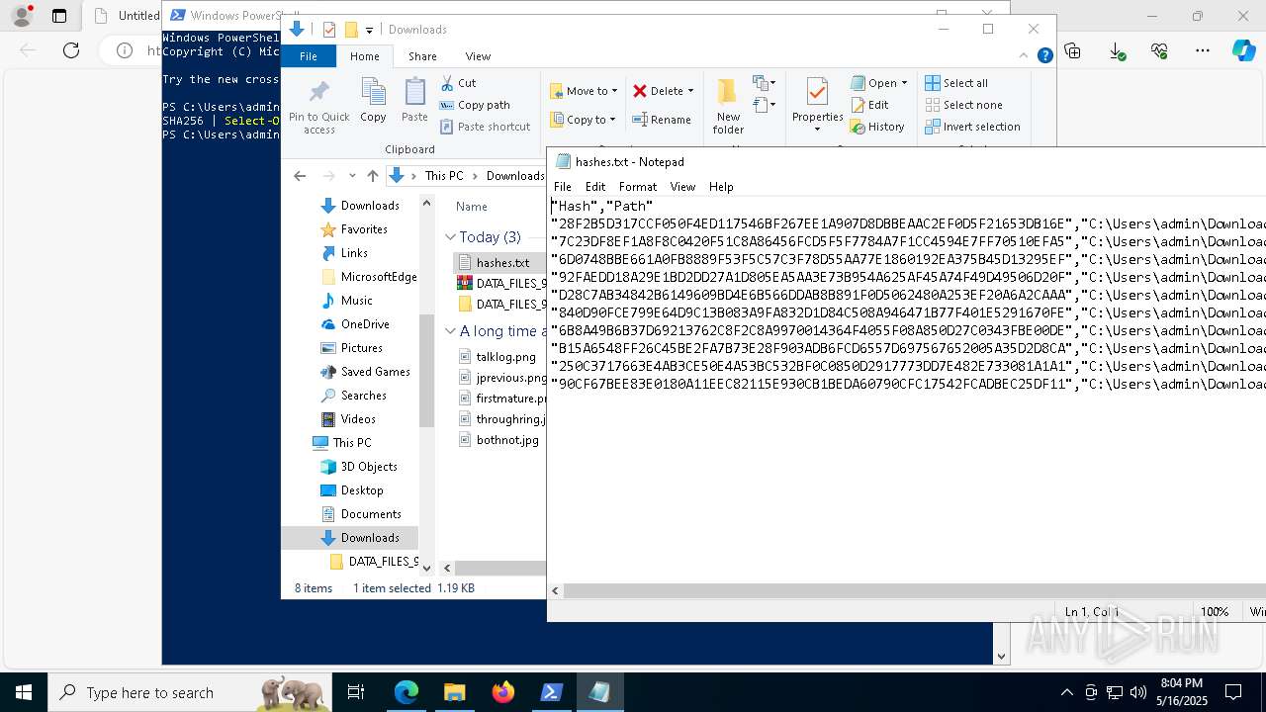Click the volume icon in system tray
Screen dimensions: 1266x712
click(1137, 692)
